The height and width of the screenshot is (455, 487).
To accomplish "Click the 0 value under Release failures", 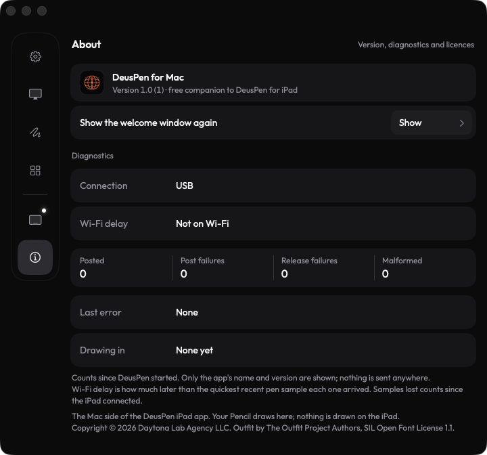I will 285,274.
